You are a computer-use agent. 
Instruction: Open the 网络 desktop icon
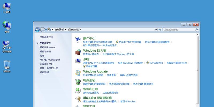[x=7, y=27]
